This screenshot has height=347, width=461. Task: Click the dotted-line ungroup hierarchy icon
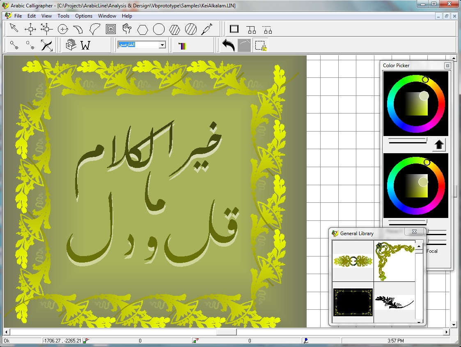[x=267, y=29]
